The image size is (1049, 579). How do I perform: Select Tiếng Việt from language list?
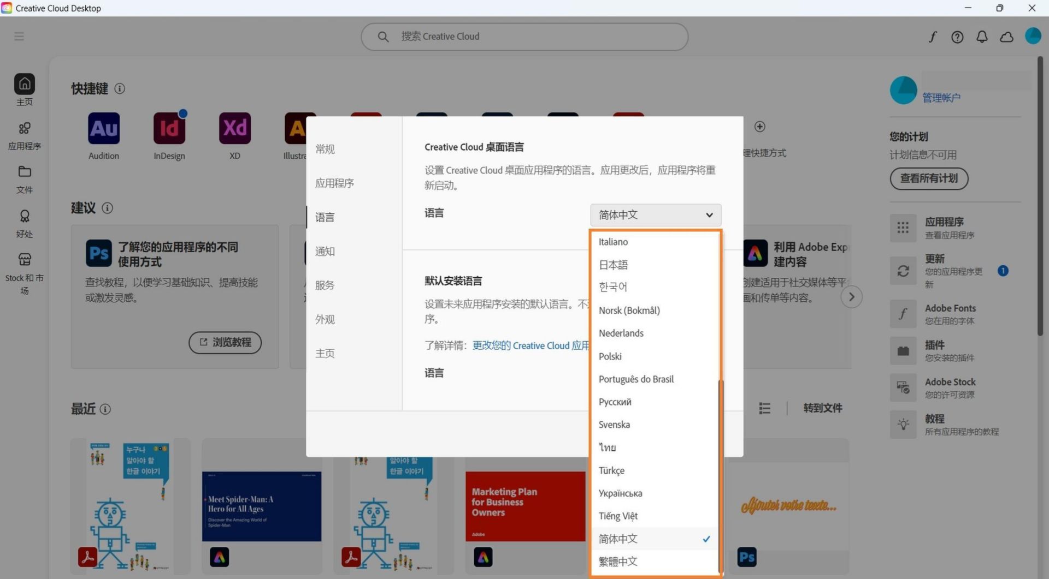655,516
